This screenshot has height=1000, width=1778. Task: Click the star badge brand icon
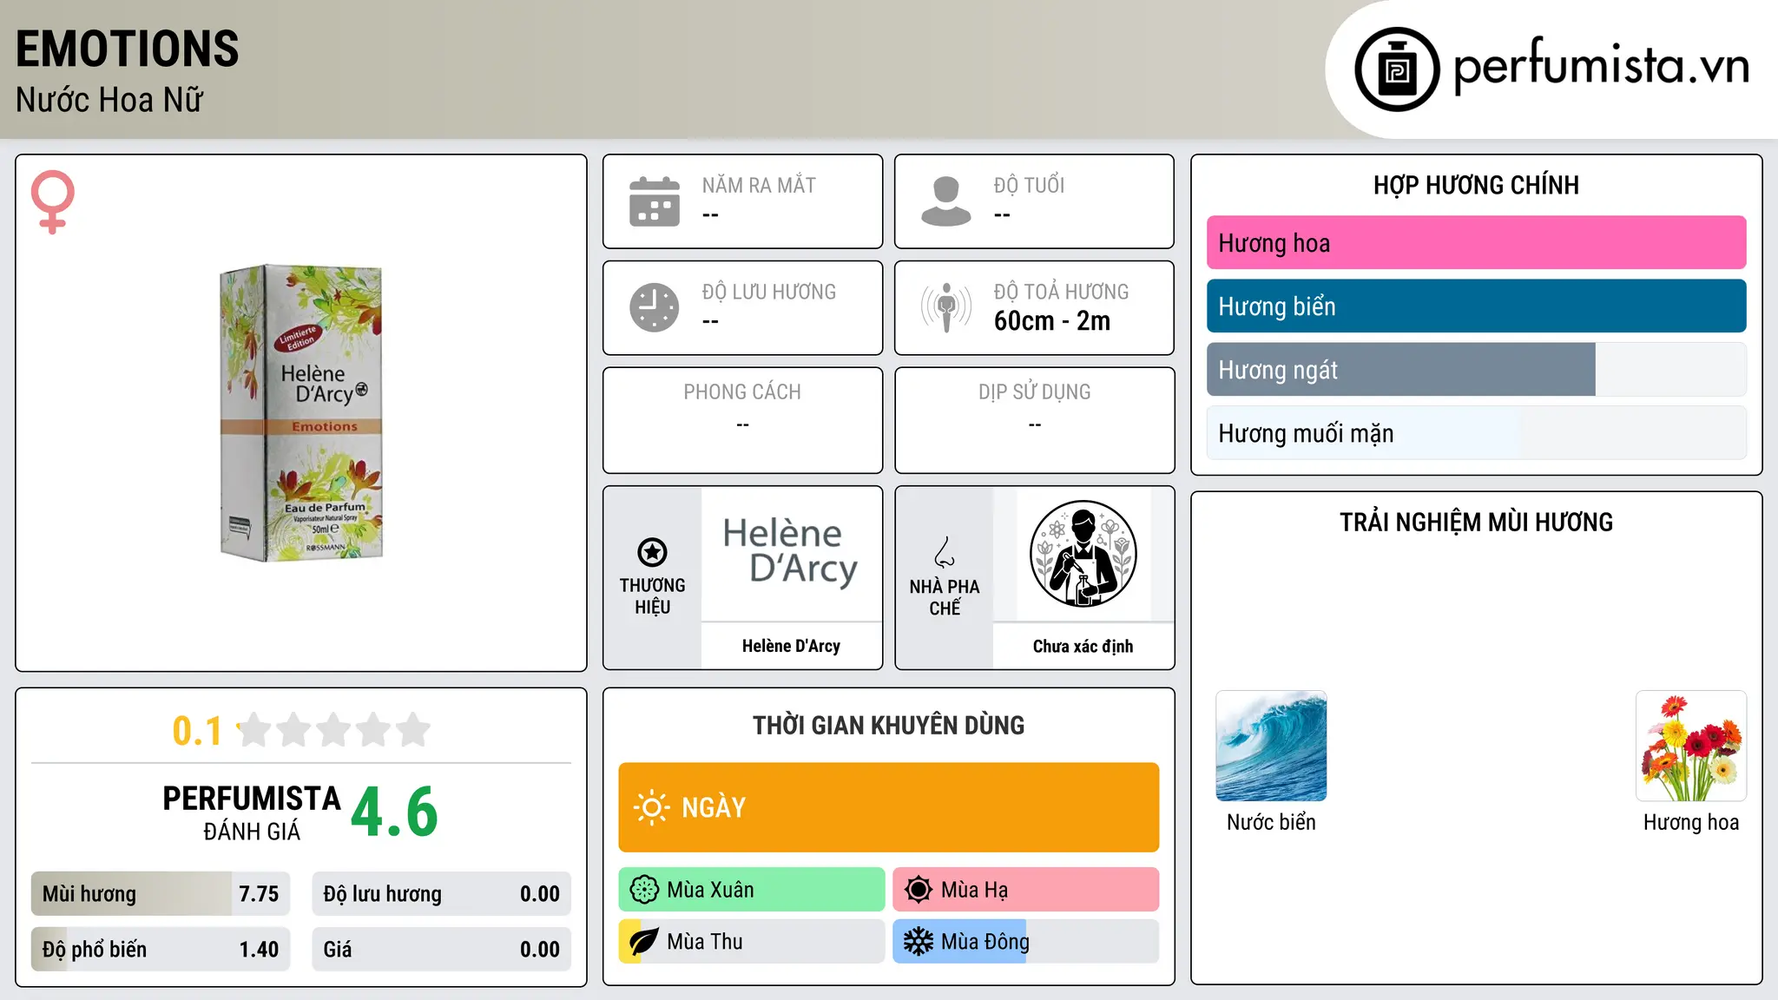point(652,552)
